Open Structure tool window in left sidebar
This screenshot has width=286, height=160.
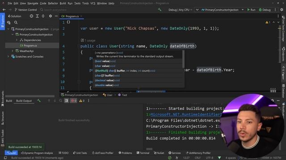[2, 118]
